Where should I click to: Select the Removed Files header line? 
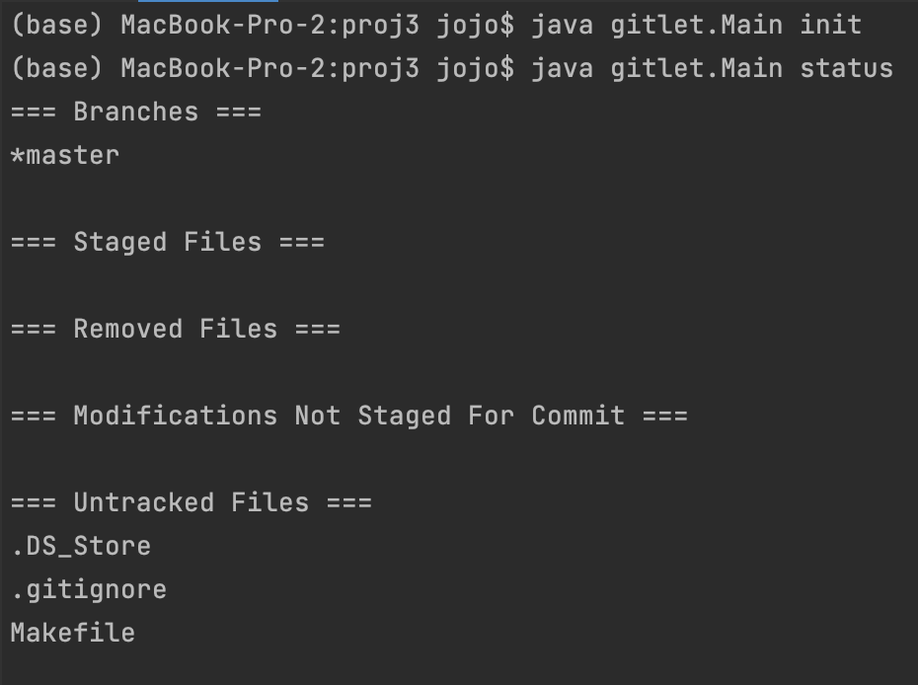click(x=175, y=329)
